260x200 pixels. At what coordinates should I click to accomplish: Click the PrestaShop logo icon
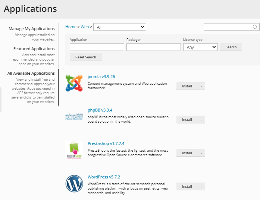[74, 150]
